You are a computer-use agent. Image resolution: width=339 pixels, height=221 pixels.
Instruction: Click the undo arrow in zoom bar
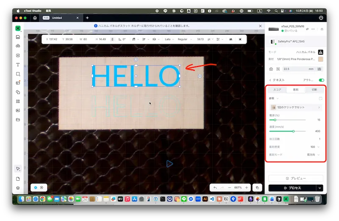[x=215, y=187]
